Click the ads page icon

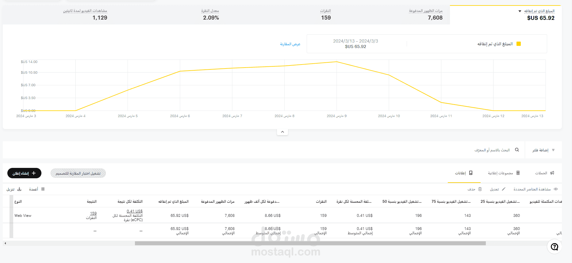471,173
